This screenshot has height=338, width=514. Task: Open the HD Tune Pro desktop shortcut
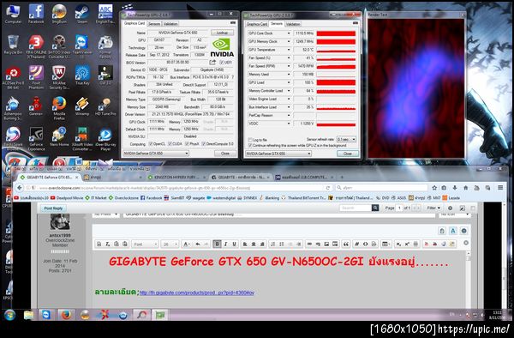coord(105,106)
